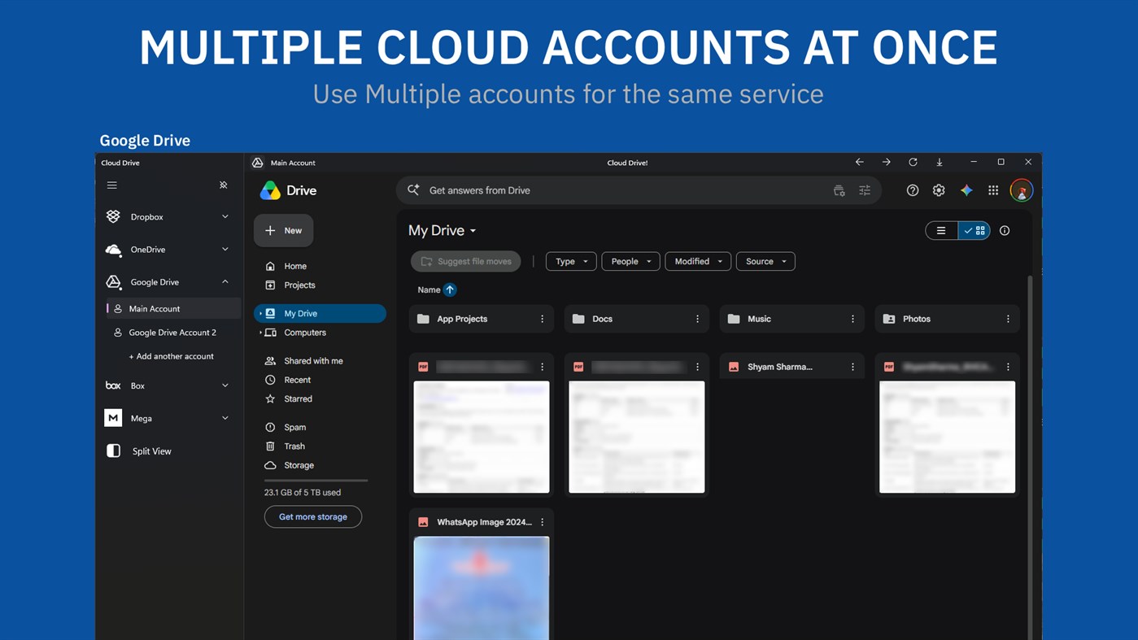The width and height of the screenshot is (1138, 640).
Task: Click Suggest file moves
Action: point(466,261)
